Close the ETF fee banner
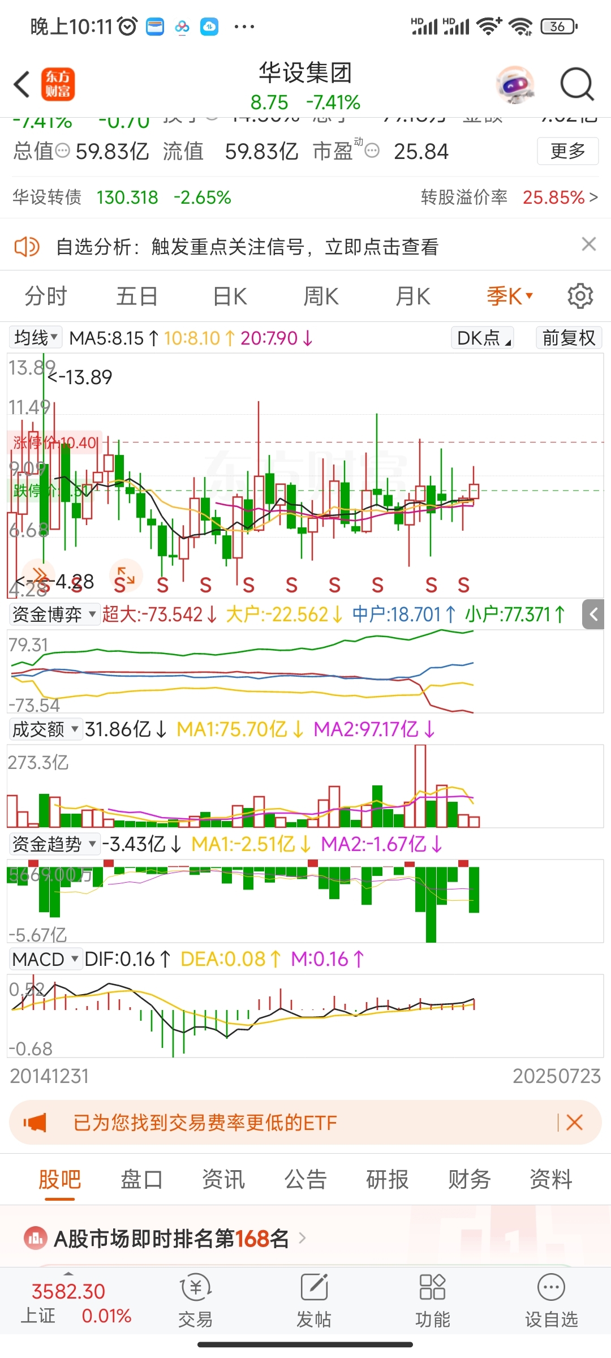This screenshot has width=611, height=1358. (574, 1123)
